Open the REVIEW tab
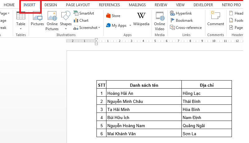This screenshot has height=143, width=249. [161, 5]
